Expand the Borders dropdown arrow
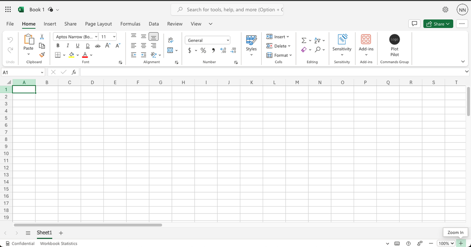Viewport: 471px width, 247px height. pyautogui.click(x=64, y=55)
